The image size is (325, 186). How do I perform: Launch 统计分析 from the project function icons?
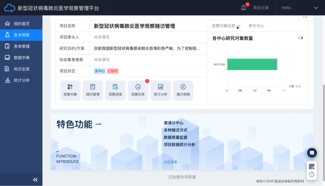tap(160, 90)
